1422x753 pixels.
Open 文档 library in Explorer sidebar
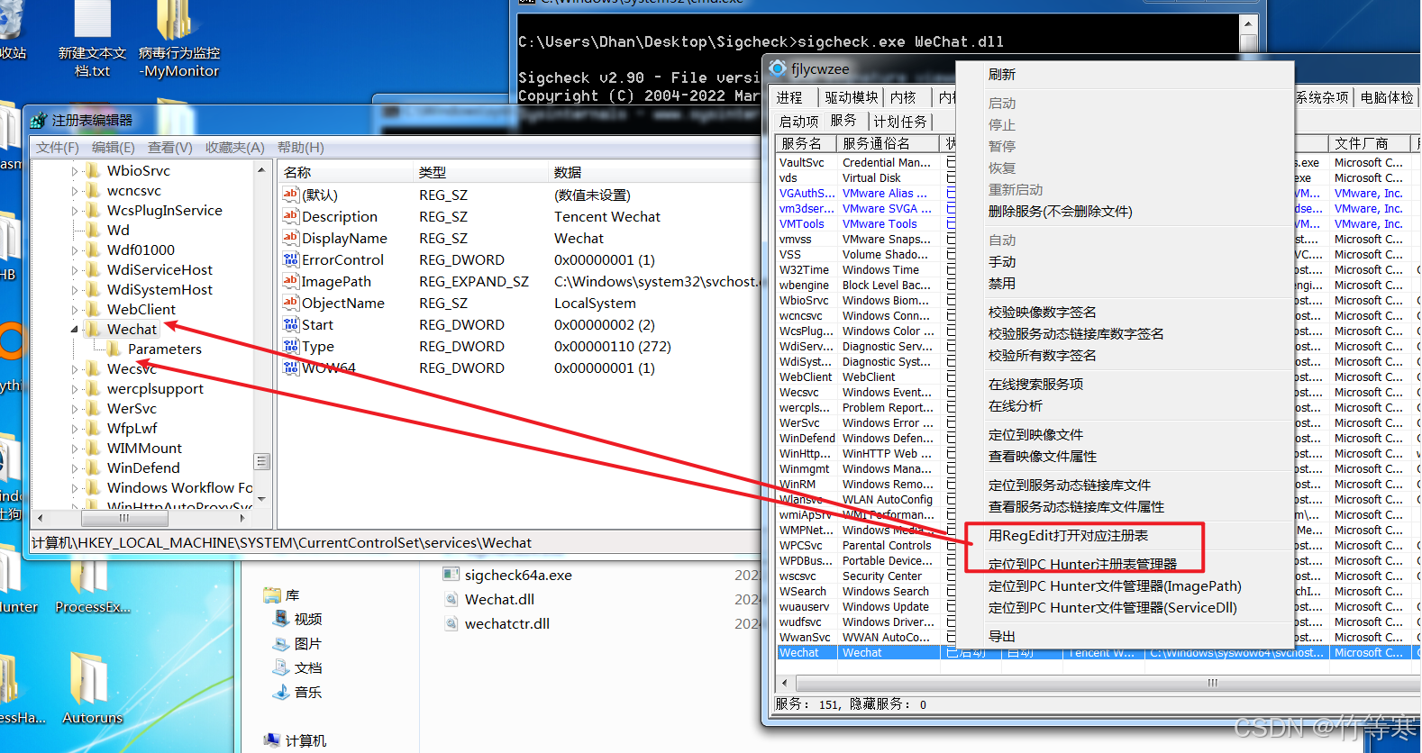[x=298, y=667]
